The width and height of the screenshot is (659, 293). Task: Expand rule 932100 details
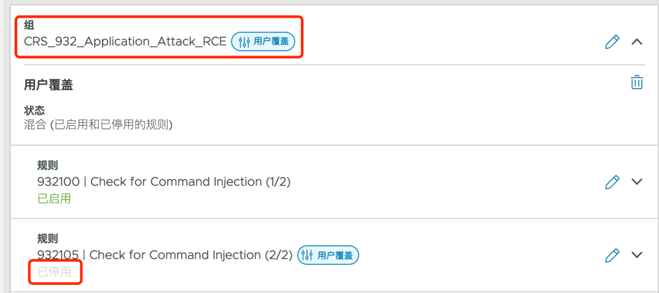point(636,182)
